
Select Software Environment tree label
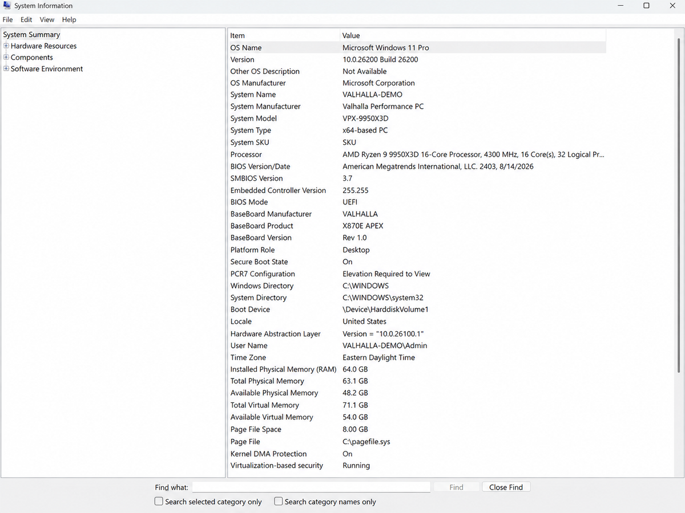47,69
